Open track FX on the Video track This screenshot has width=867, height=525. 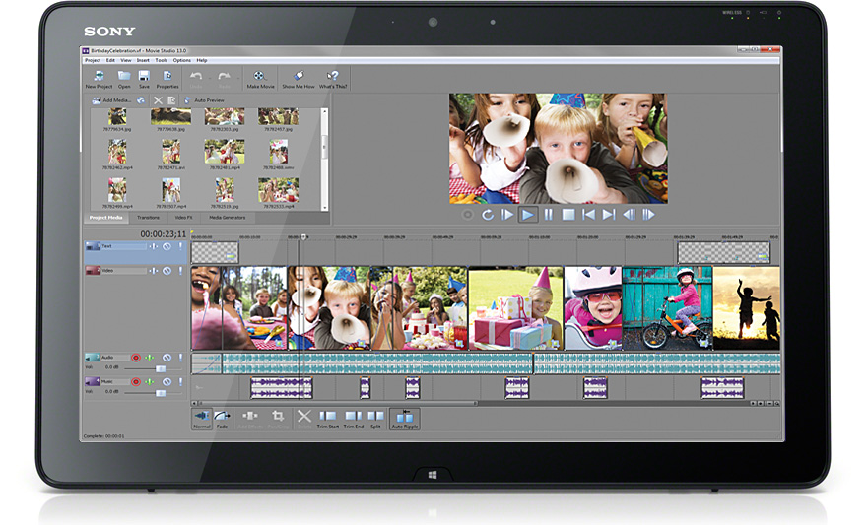154,271
